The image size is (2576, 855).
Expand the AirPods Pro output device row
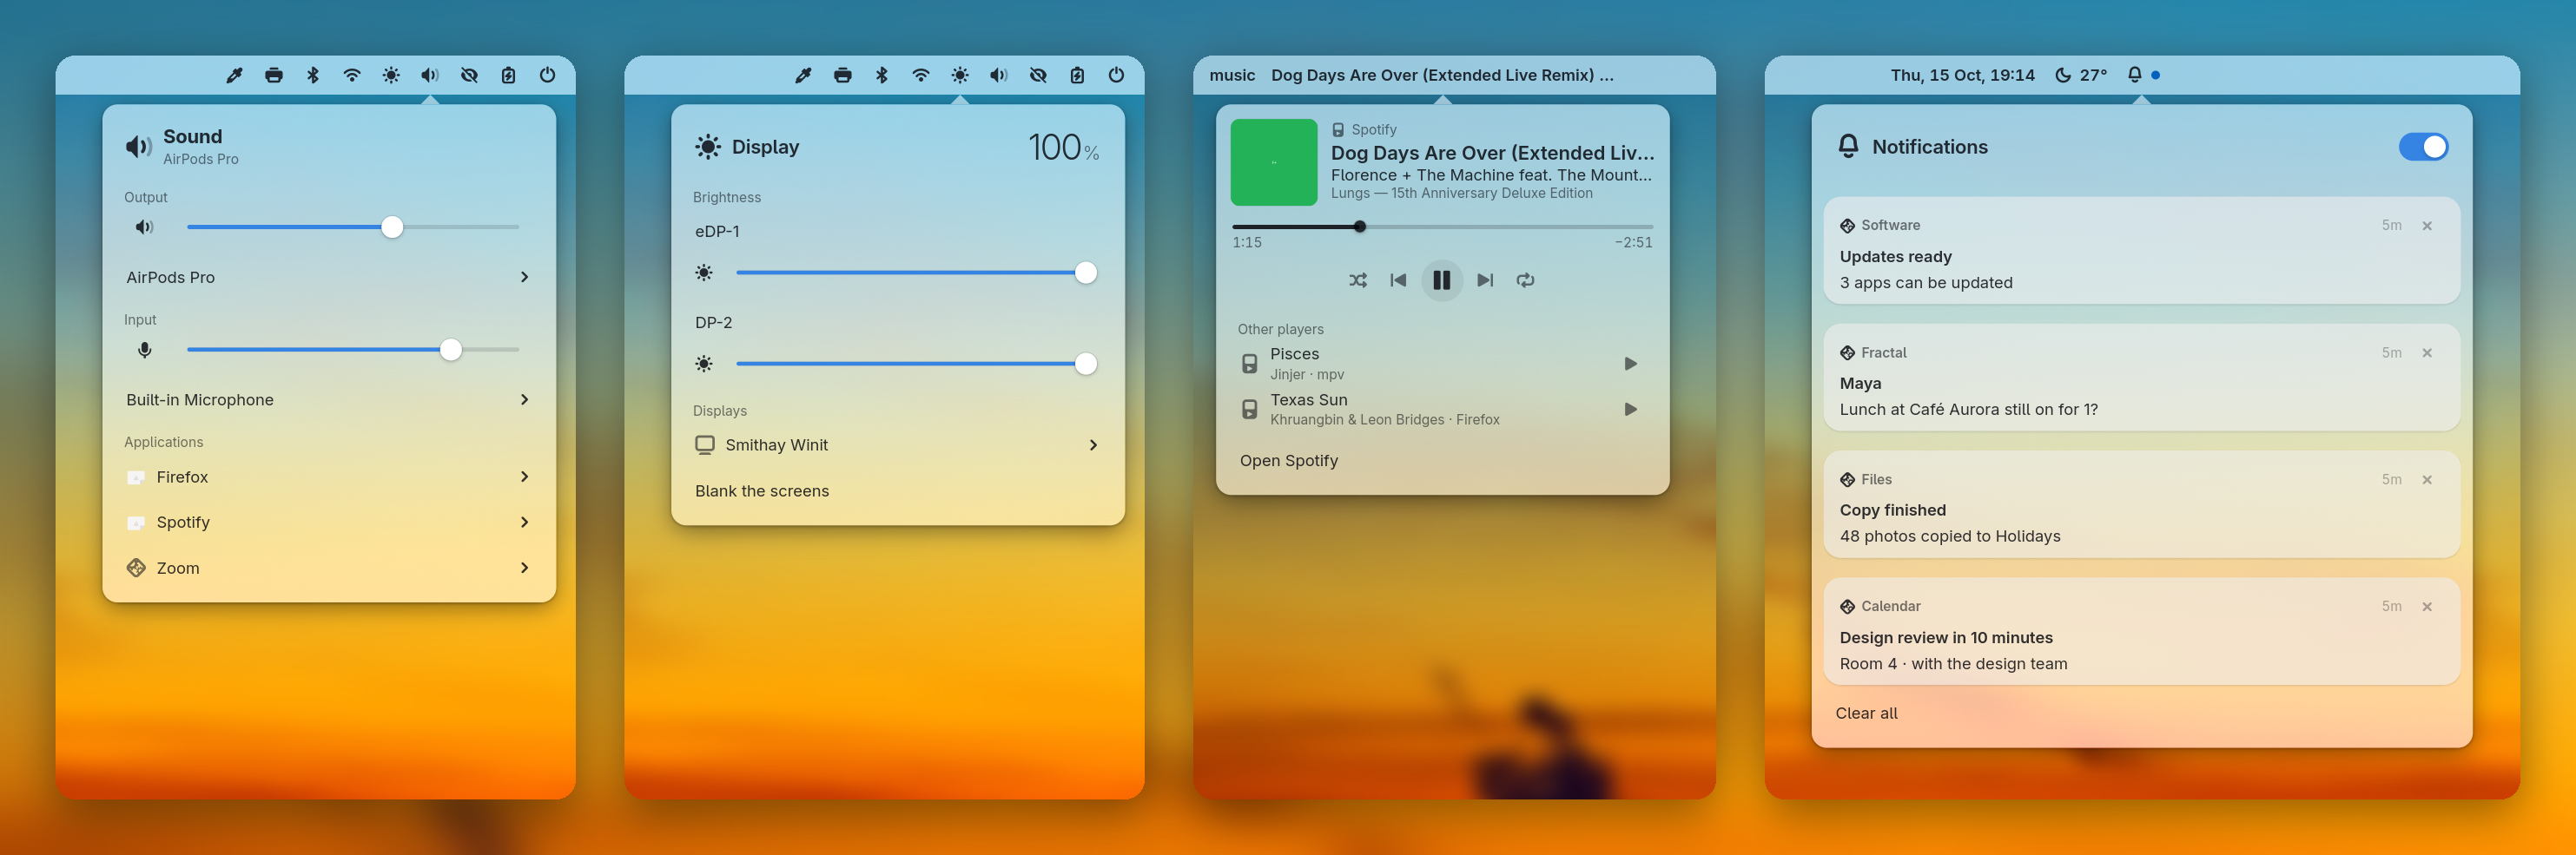coord(329,277)
